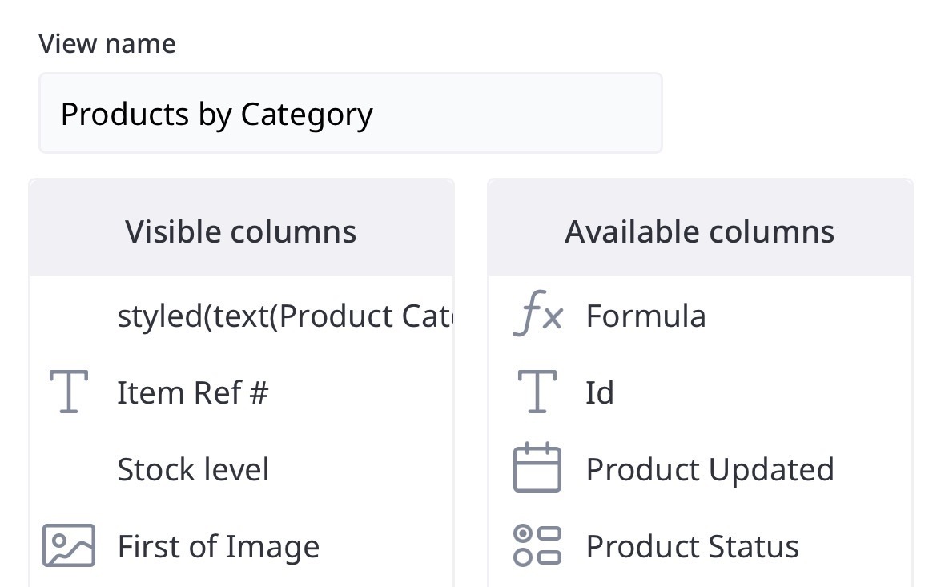
Task: Click the fx formula icon
Action: [x=537, y=316]
